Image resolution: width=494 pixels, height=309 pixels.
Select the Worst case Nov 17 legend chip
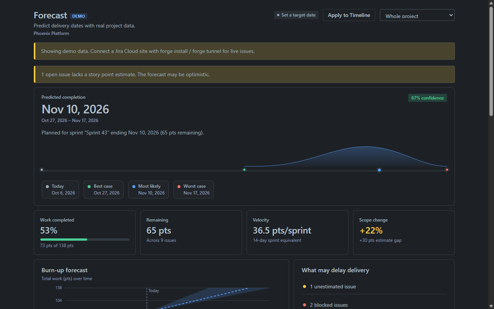click(194, 190)
